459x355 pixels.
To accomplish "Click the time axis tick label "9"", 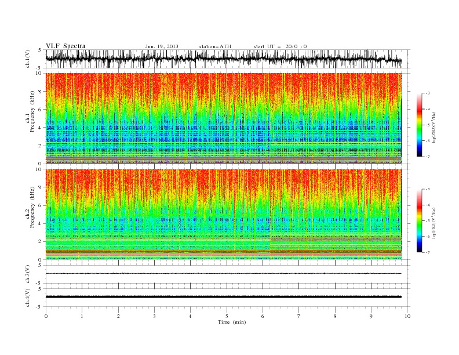I will tap(371, 316).
